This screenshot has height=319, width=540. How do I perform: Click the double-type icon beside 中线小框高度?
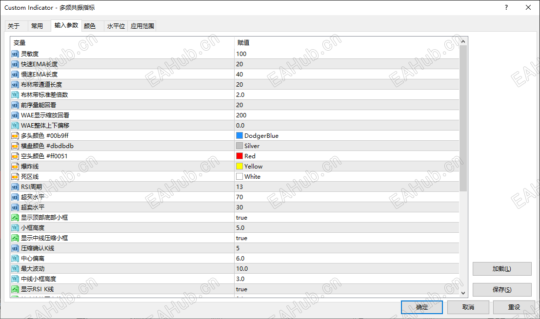(x=15, y=279)
